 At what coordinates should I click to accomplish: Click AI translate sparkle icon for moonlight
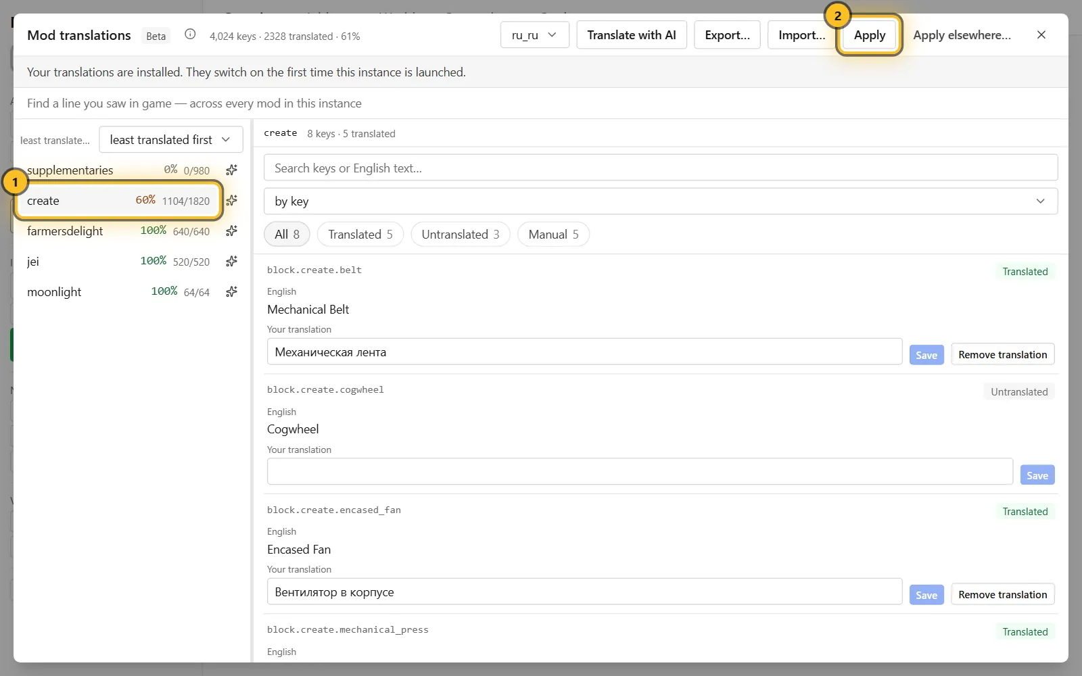[x=231, y=291]
